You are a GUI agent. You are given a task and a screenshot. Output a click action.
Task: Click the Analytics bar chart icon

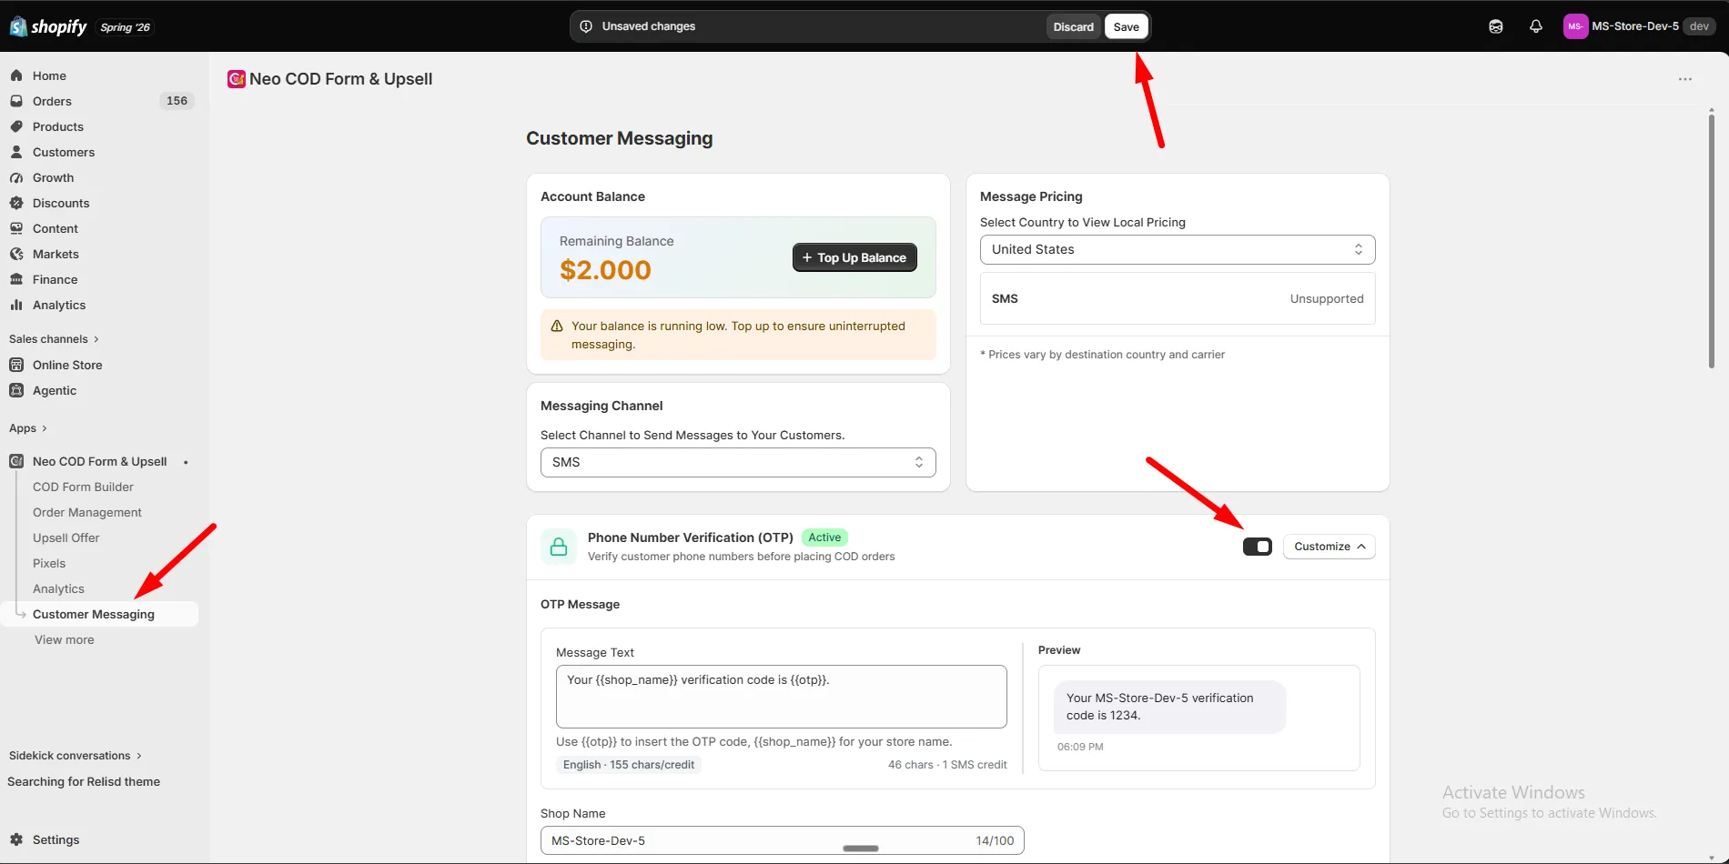16,305
